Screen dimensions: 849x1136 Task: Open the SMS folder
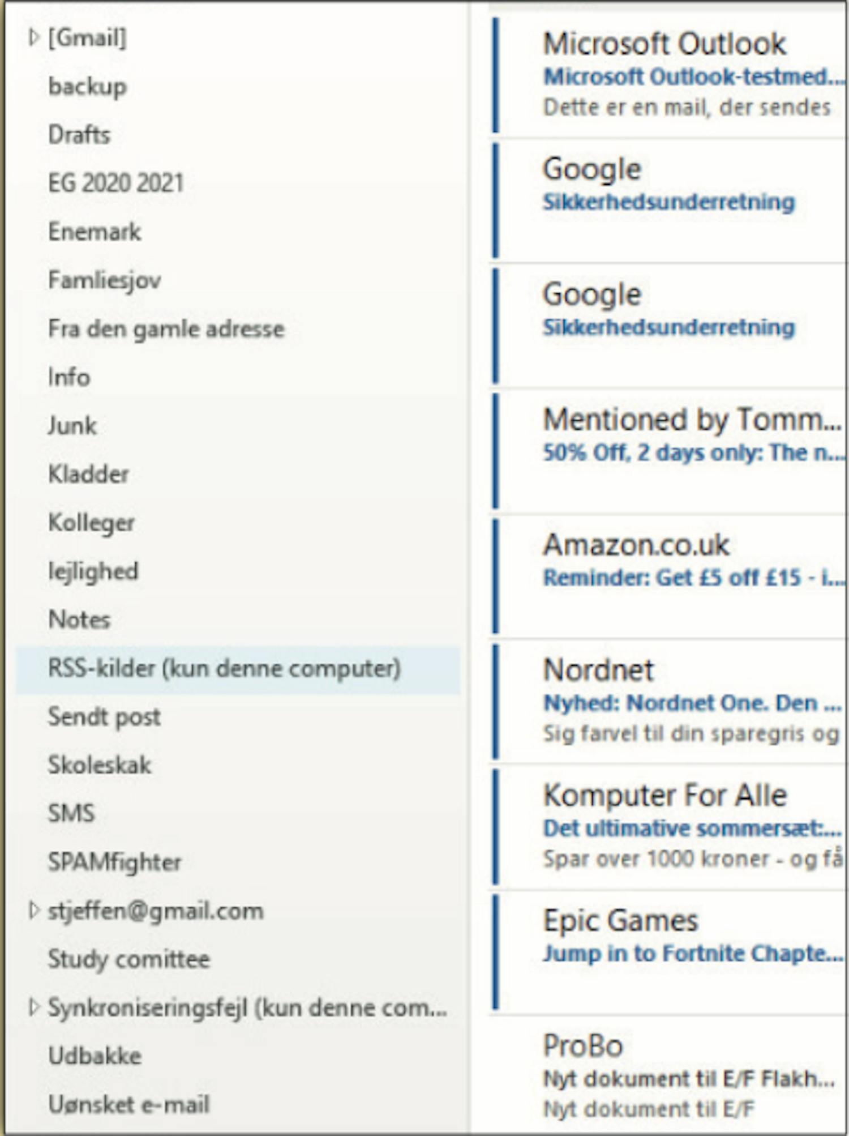[71, 813]
